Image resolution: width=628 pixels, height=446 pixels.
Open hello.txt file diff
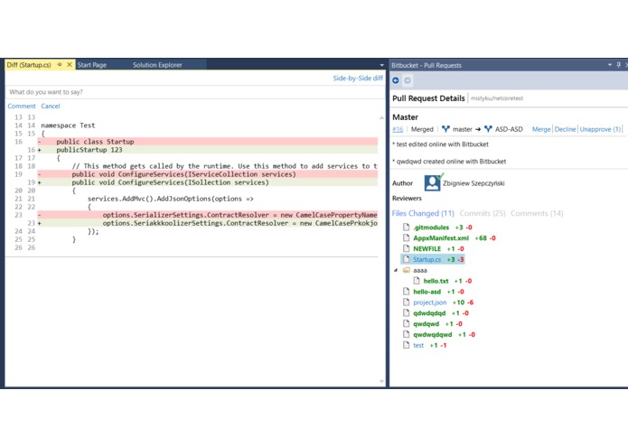click(436, 281)
